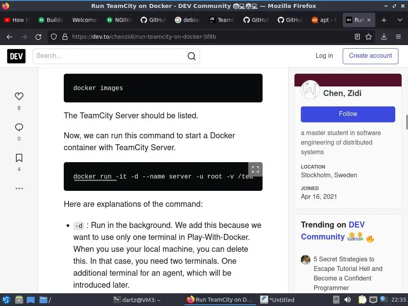Click the site padlock icon
Image resolution: width=408 pixels, height=306 pixels.
coord(65,37)
